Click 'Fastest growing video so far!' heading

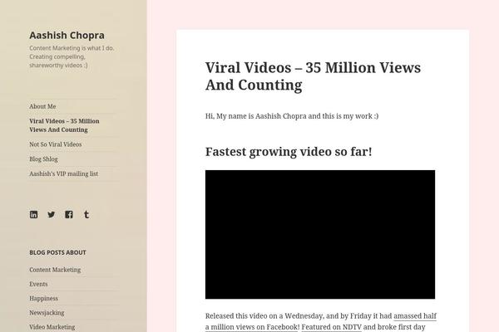(289, 152)
